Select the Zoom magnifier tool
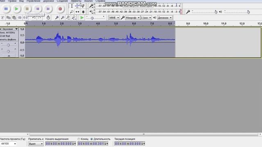 tap(72, 12)
